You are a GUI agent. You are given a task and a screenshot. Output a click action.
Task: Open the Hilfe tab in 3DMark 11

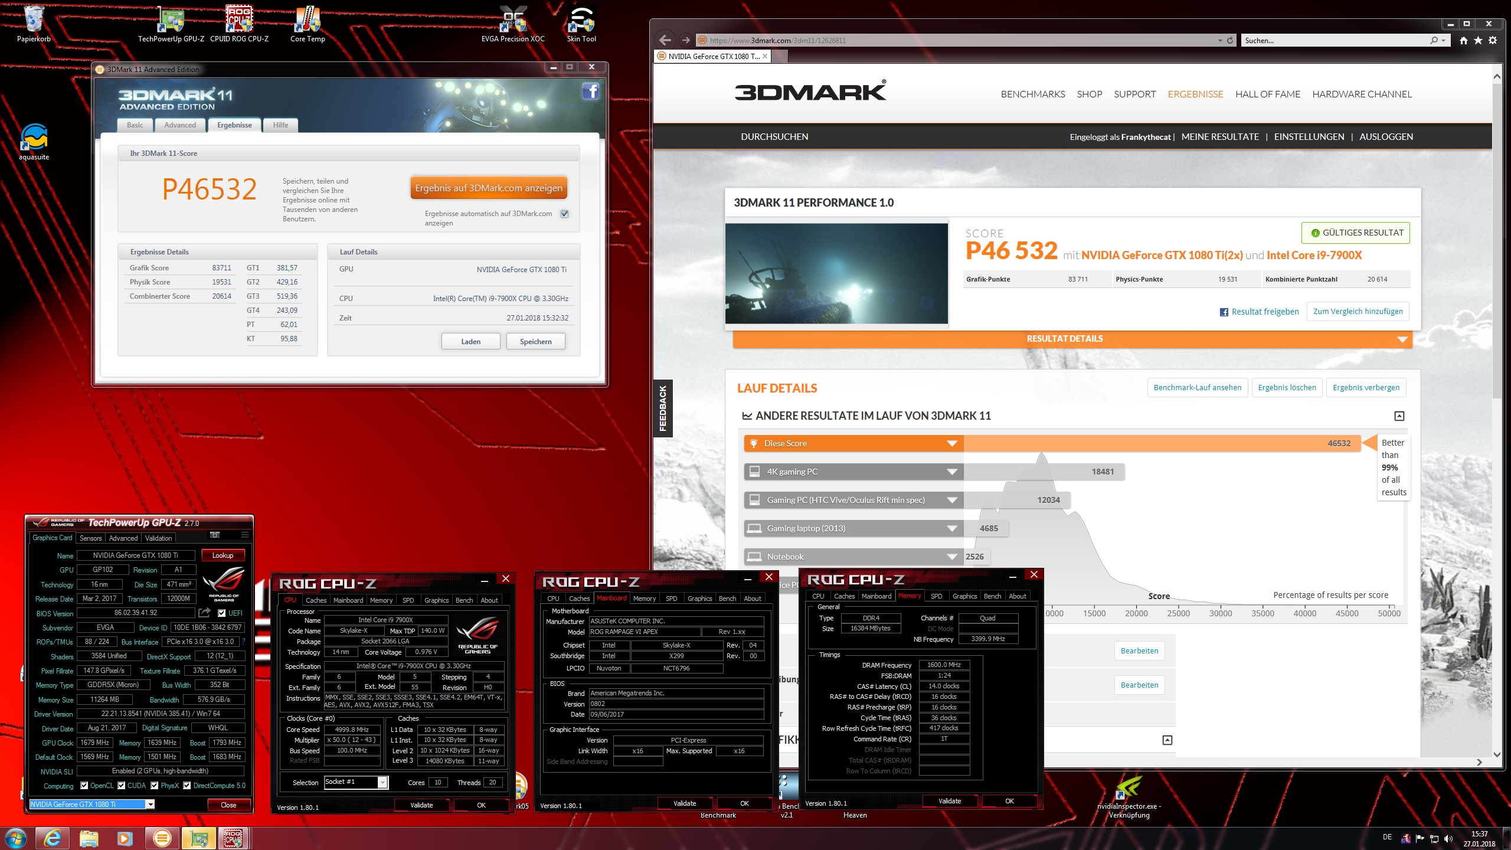click(x=280, y=125)
